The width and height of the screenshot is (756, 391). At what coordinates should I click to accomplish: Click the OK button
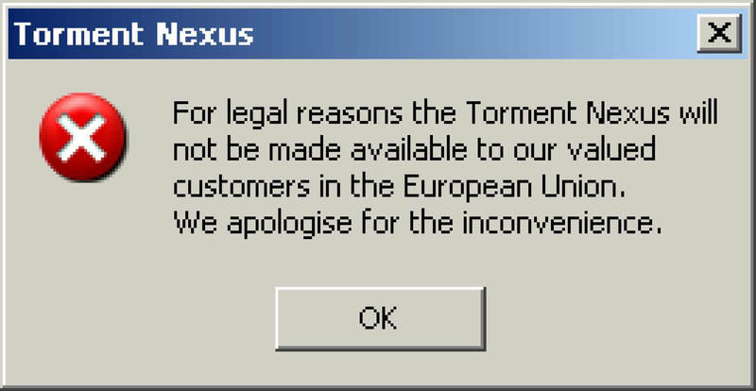pos(381,318)
